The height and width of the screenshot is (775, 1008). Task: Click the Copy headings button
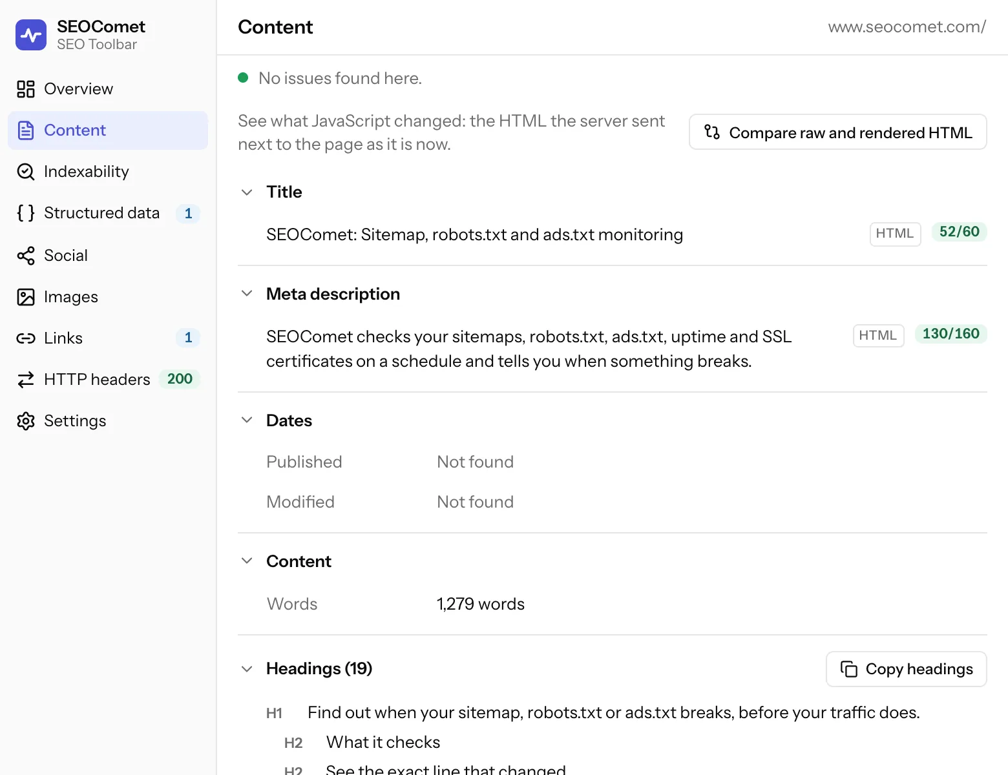[x=907, y=669]
